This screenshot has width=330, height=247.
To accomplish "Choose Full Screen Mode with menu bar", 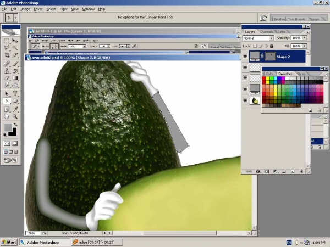I will (x=11, y=152).
